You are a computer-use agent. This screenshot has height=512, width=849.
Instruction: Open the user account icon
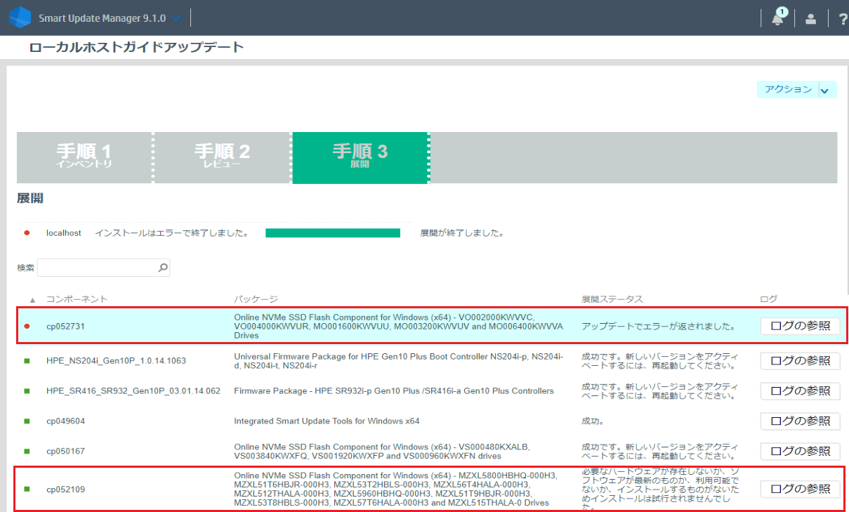pos(810,19)
